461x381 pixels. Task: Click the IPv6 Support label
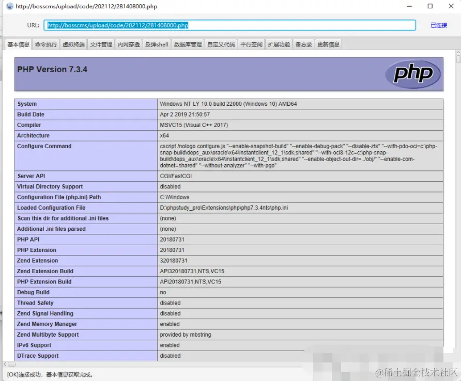tap(34, 345)
